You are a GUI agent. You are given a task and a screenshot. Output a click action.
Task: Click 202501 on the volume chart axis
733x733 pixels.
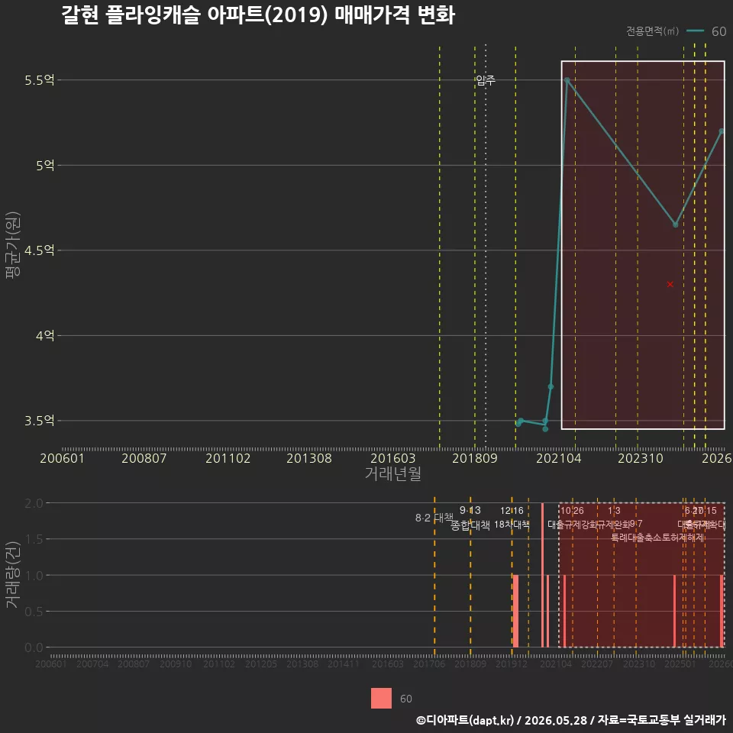680,664
